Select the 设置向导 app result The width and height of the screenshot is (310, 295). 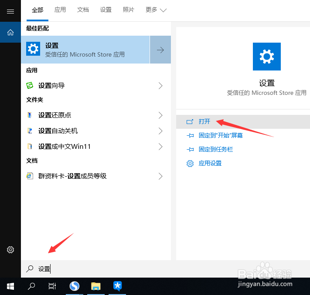[x=96, y=86]
